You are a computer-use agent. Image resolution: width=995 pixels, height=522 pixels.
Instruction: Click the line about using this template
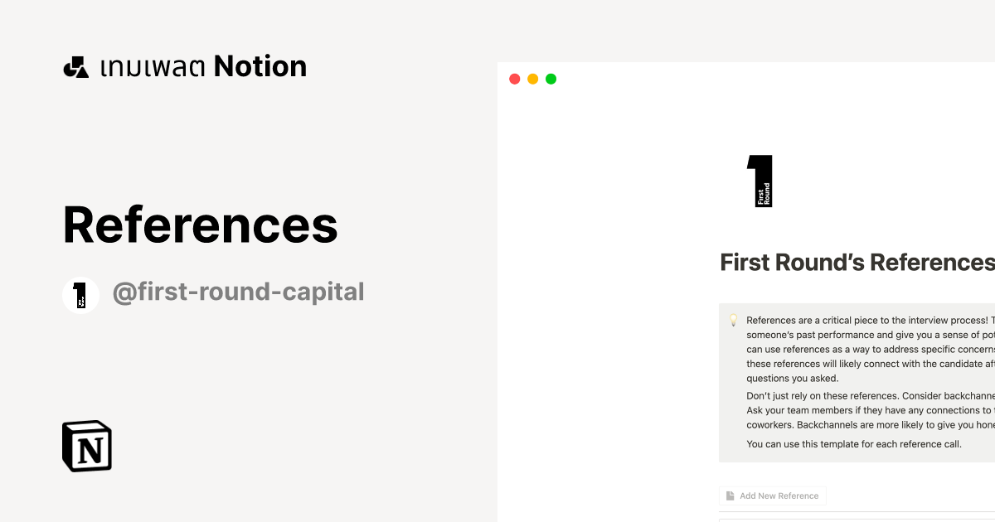853,443
